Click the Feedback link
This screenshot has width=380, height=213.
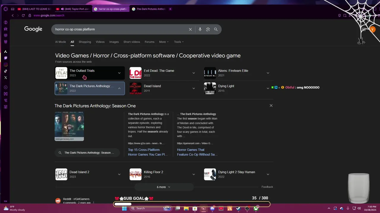(267, 187)
